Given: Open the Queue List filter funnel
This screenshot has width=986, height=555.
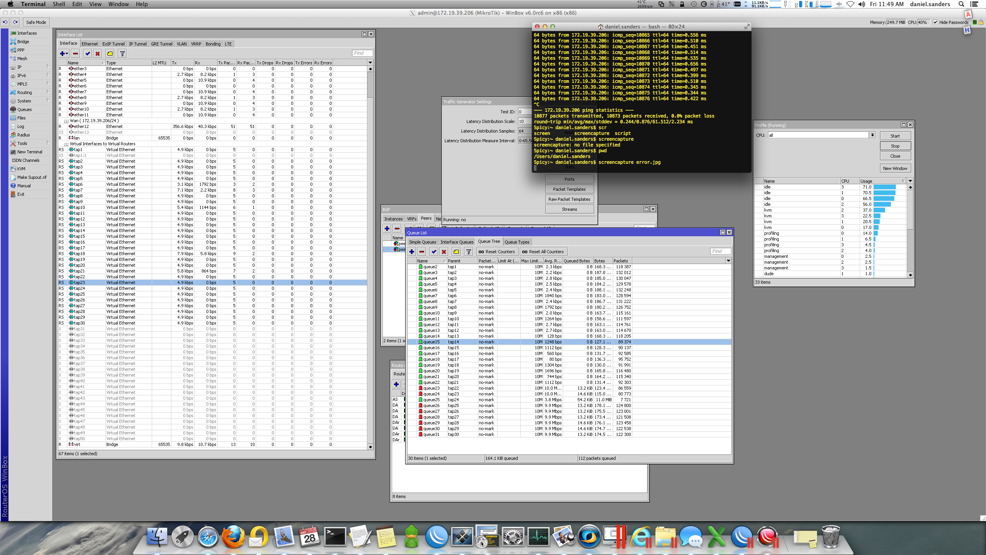Looking at the screenshot, I should pos(468,252).
